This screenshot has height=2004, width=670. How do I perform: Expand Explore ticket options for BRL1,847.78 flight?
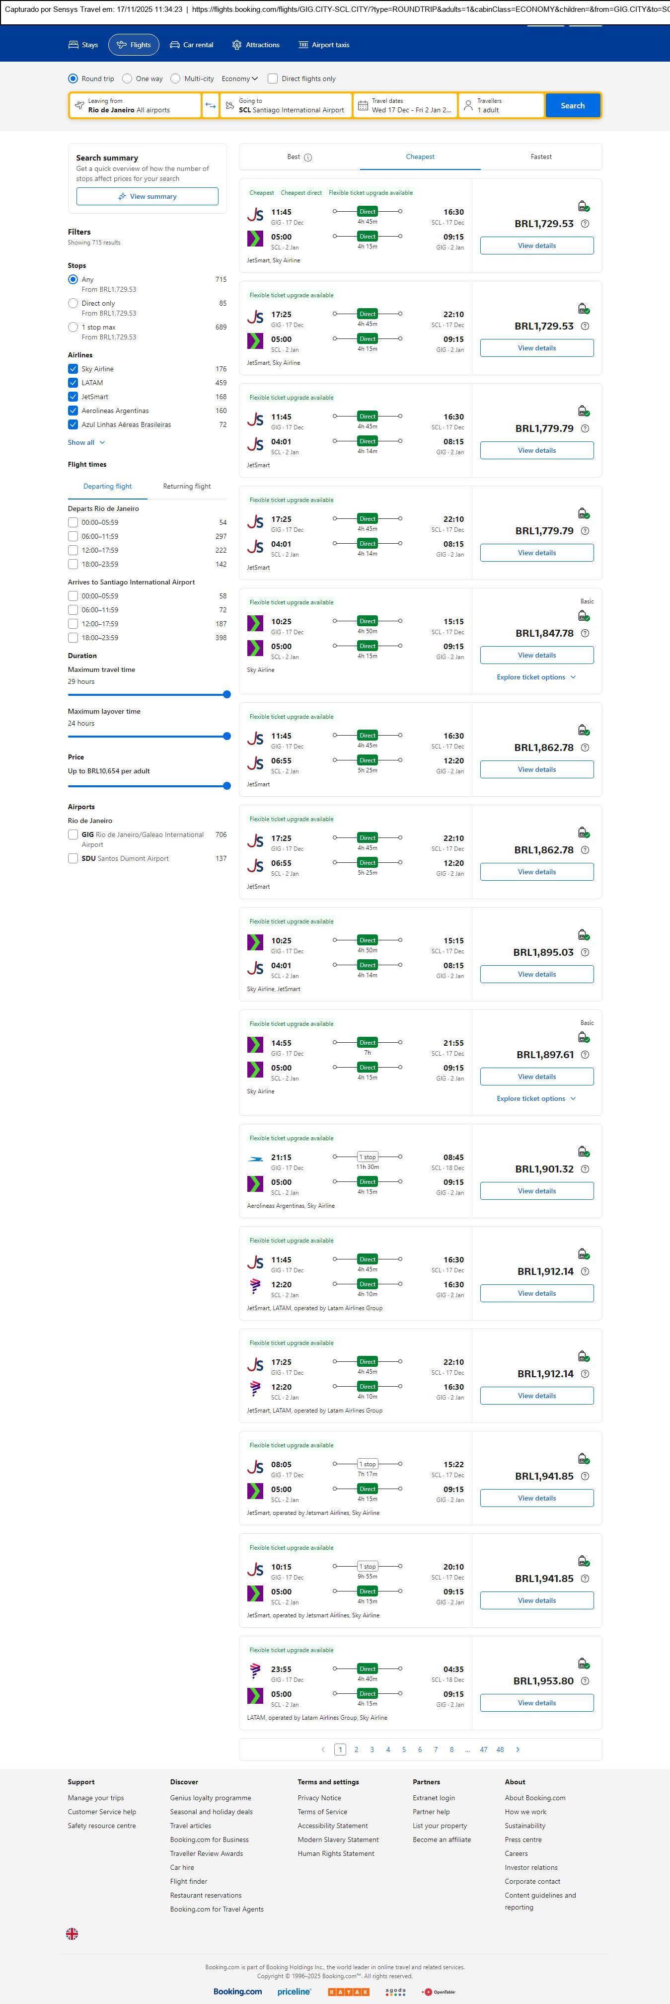[x=536, y=677]
